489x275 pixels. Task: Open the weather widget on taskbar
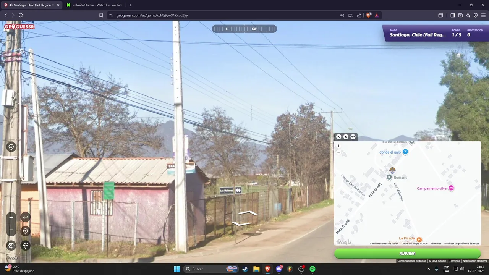point(19,269)
